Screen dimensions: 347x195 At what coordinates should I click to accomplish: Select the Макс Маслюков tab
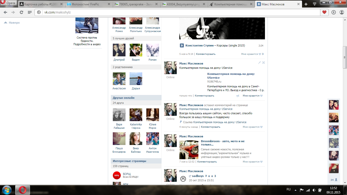pos(278,4)
